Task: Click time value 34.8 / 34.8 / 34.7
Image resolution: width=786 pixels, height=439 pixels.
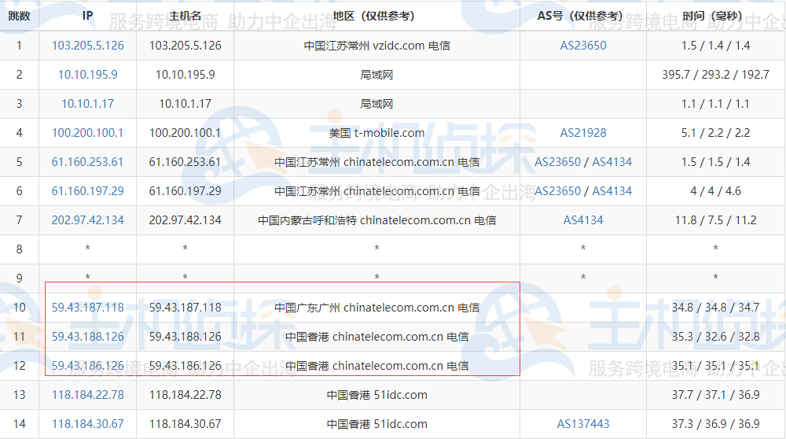Action: point(715,308)
